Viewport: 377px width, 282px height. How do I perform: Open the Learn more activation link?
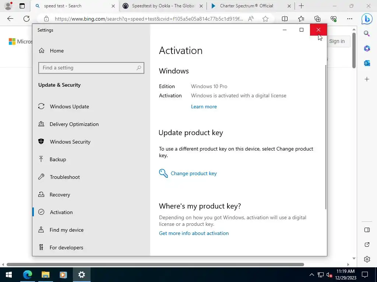click(x=204, y=107)
